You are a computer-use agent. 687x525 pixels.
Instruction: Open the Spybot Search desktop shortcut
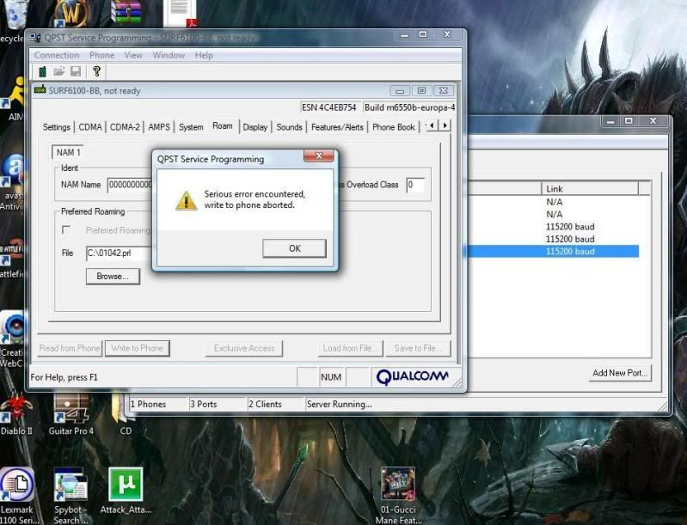[71, 495]
